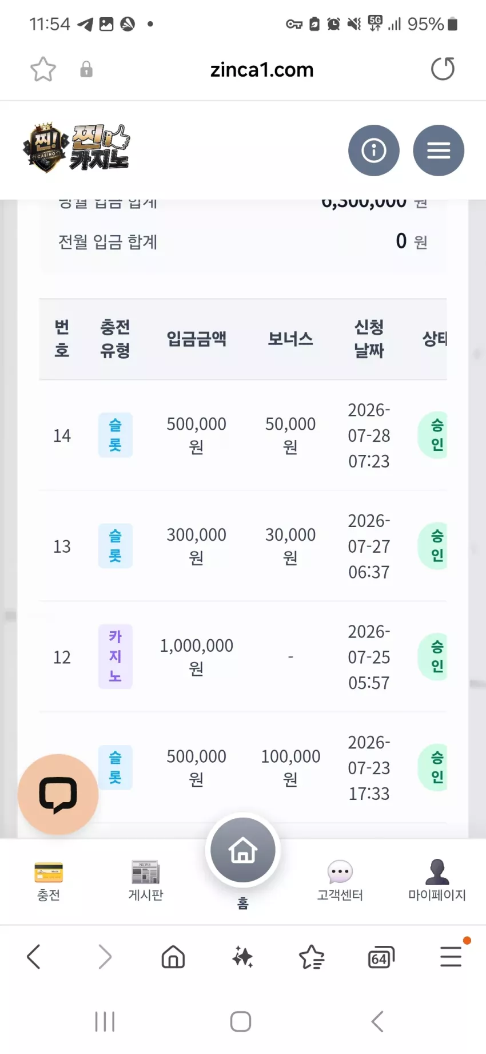Open the hamburger menu in site header

coord(439,150)
